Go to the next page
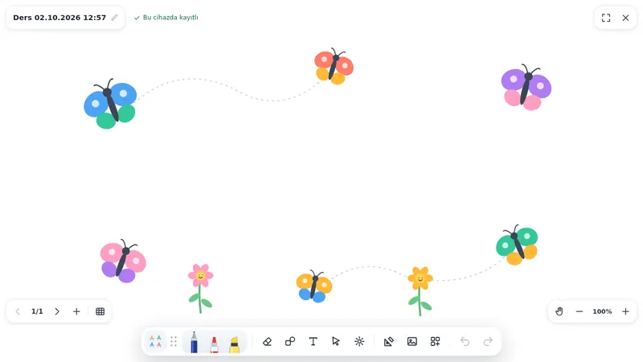 (x=57, y=311)
